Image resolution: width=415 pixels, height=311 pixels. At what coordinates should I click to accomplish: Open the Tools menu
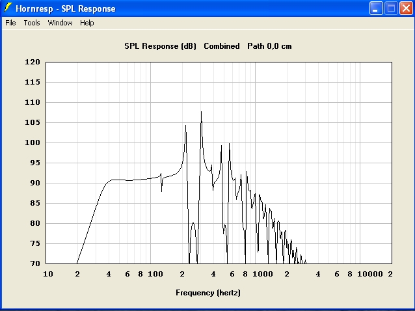click(32, 23)
